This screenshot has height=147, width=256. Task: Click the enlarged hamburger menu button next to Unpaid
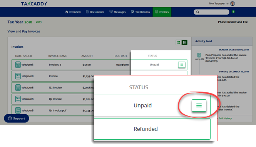click(x=199, y=105)
